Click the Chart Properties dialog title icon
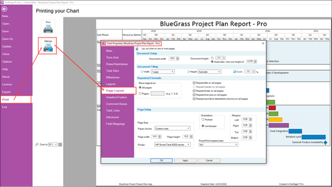332x187 pixels. tap(104, 43)
